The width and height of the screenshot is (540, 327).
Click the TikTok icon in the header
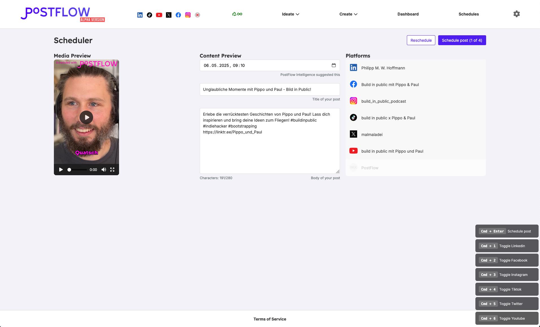click(150, 15)
